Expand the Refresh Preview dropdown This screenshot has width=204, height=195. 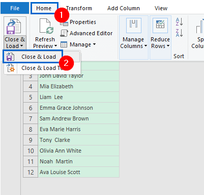(55, 46)
